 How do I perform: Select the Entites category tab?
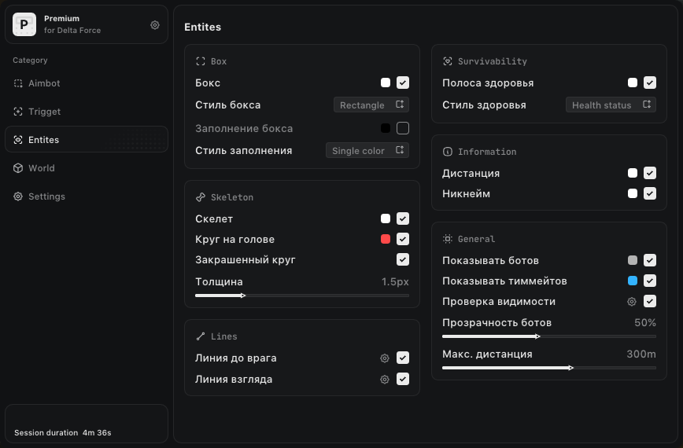click(x=44, y=140)
